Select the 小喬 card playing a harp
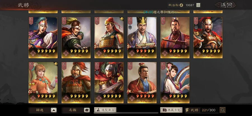252x116 pixels. pyautogui.click(x=175, y=83)
